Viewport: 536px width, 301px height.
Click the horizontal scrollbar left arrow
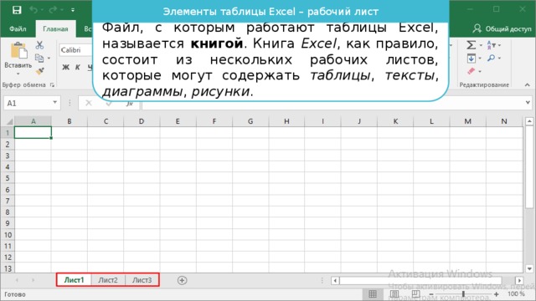point(335,281)
